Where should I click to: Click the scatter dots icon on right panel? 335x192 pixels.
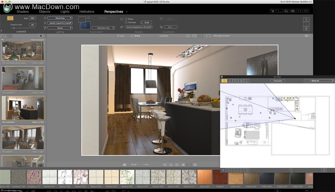point(306,19)
